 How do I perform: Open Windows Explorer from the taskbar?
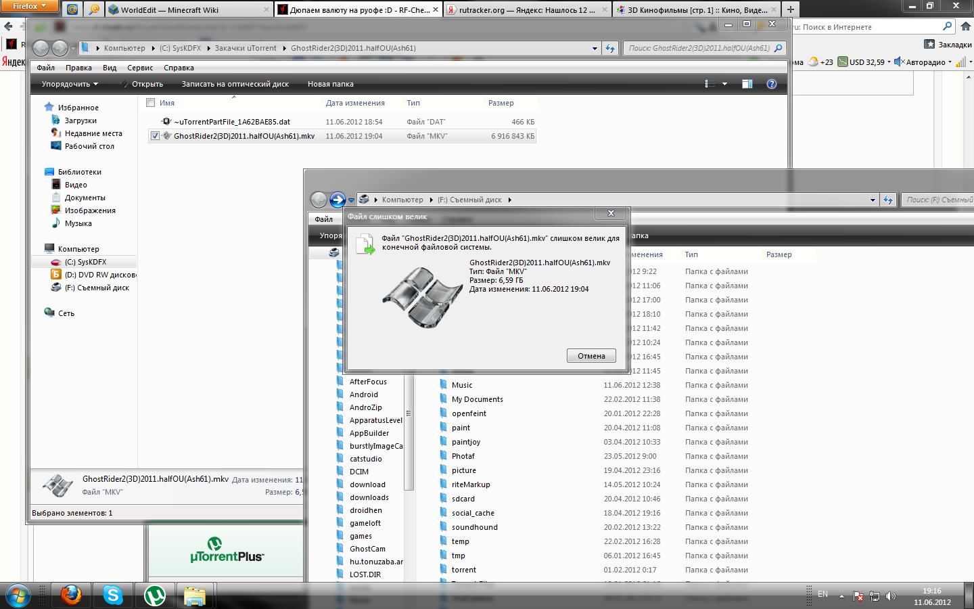click(195, 595)
